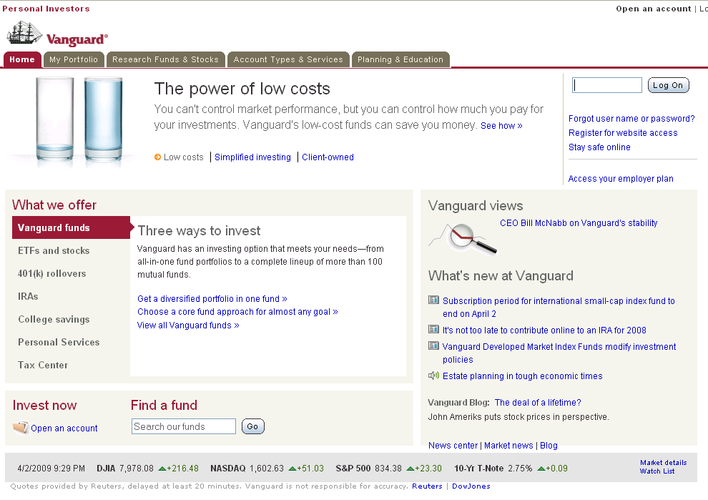This screenshot has width=708, height=500.
Task: Open Subscription period for international small-cap article
Action: click(559, 307)
